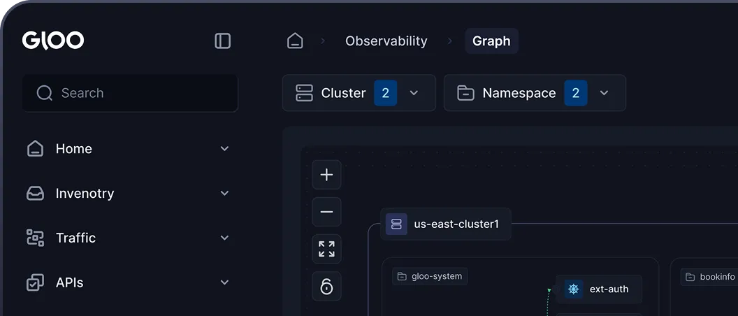Click the gloo-system folder icon

pos(402,276)
